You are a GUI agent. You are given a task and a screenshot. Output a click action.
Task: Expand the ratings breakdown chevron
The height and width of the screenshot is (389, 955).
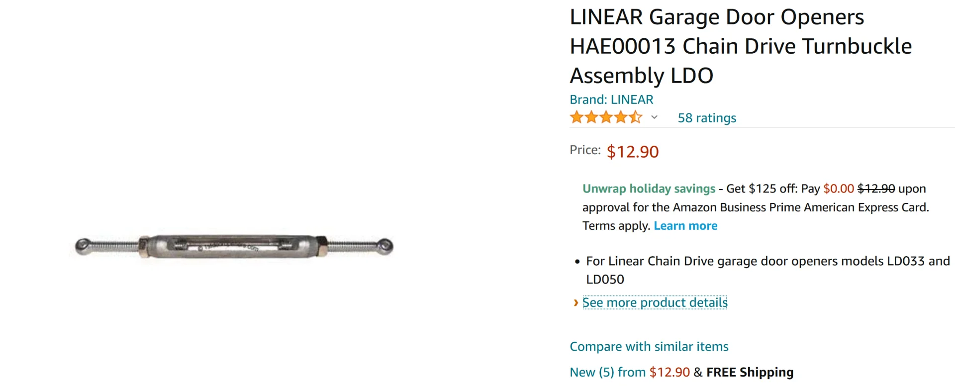point(655,118)
